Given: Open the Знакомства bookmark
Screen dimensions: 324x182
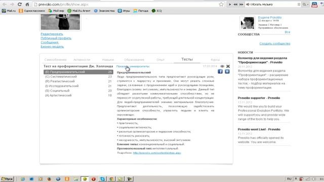Looking at the screenshot, I should coord(104,11).
